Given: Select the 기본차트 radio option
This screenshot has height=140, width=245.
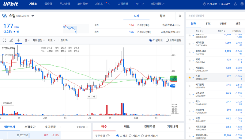Looking at the screenshot, I should pyautogui.click(x=151, y=40).
